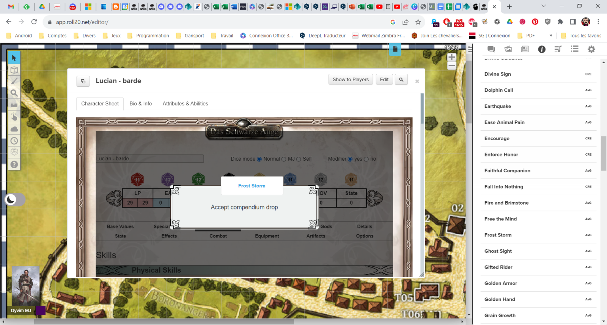
Task: Click the Lucian - barde name field
Action: tap(149, 159)
